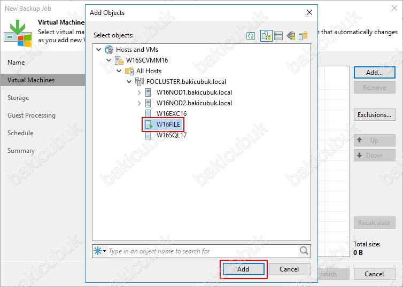Expand the W16NOD2.bakicubuk.local node
This screenshot has height=287, width=403.
tap(139, 103)
